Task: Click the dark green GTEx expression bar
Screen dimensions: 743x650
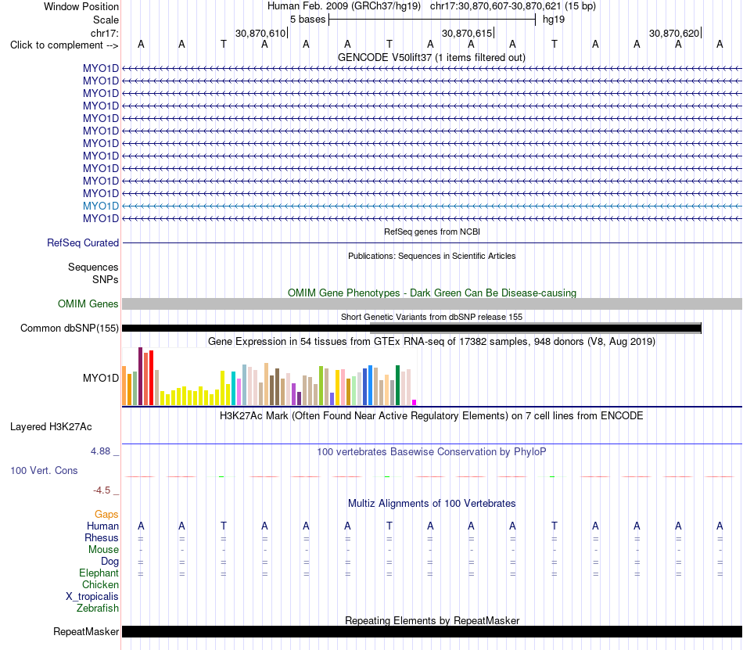Action: 397,385
